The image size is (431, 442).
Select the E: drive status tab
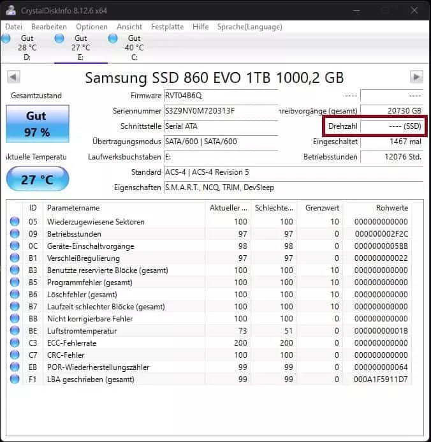pyautogui.click(x=81, y=48)
